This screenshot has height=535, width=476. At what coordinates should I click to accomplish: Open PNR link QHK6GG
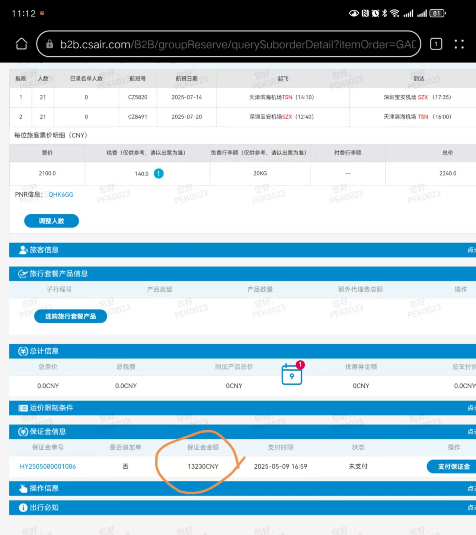pyautogui.click(x=61, y=194)
